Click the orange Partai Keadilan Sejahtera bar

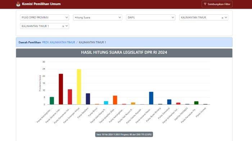(115, 100)
